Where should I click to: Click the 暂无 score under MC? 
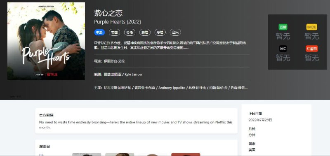(x=283, y=57)
